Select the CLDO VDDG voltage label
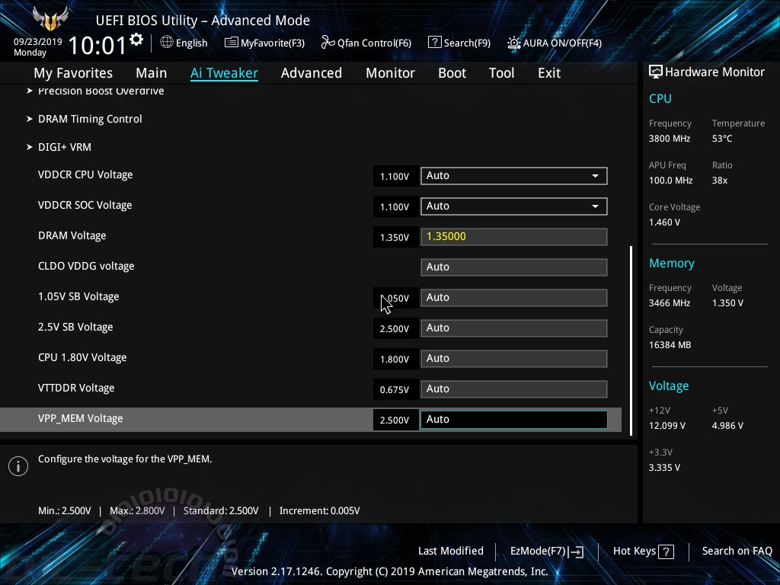 point(86,266)
